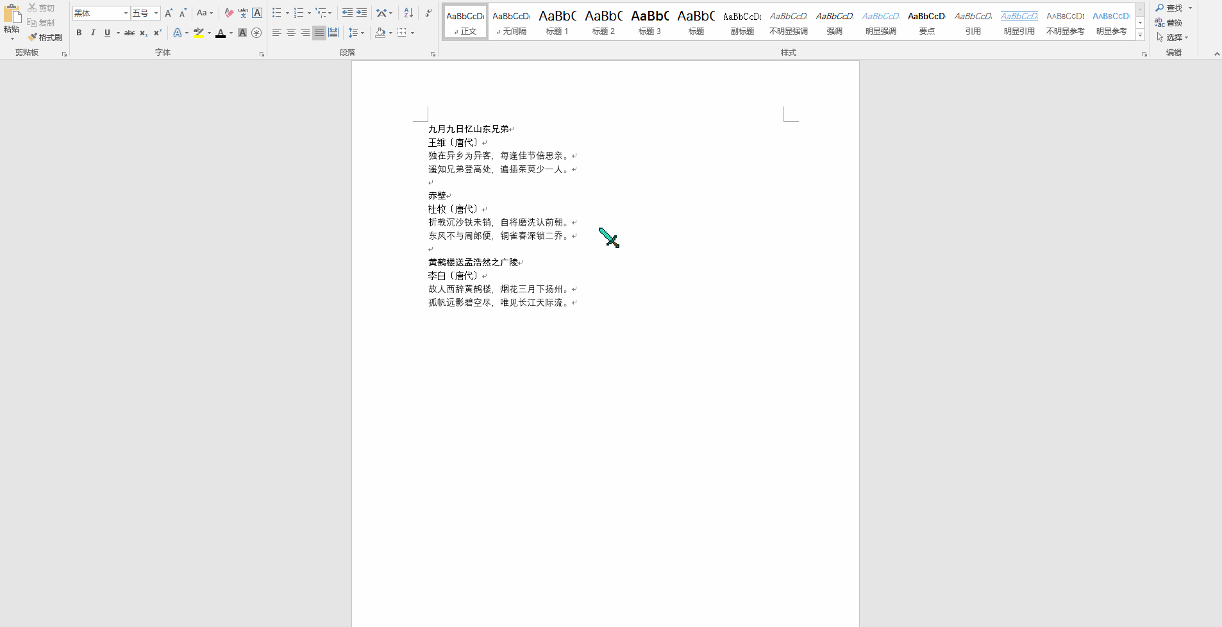
Task: Click the numbered list icon
Action: [x=299, y=13]
